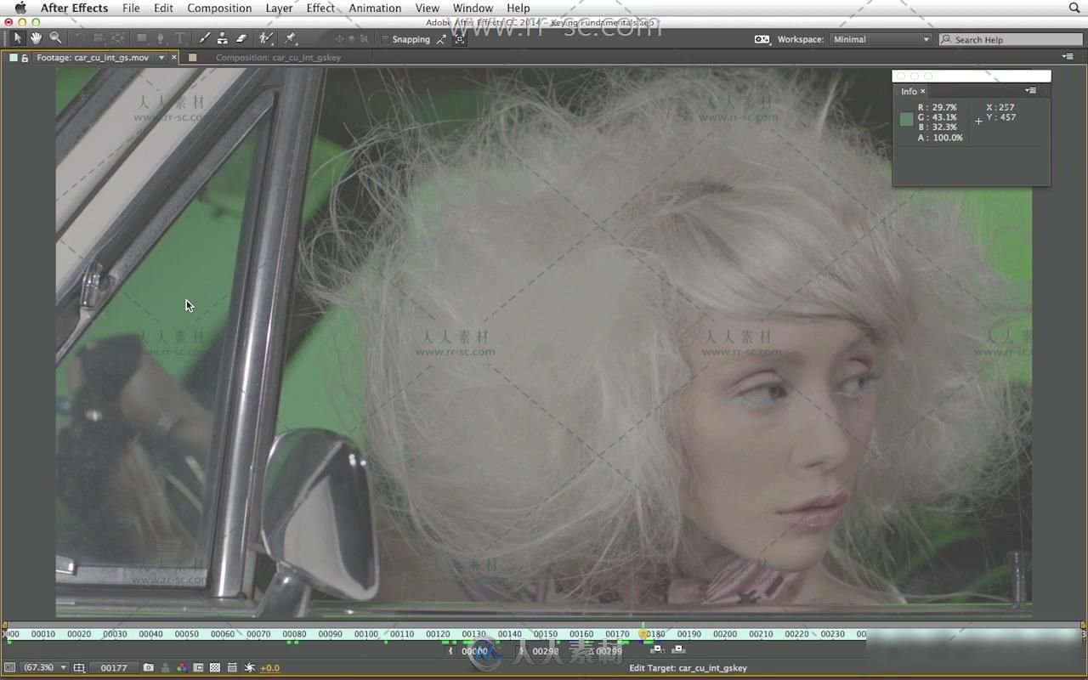The height and width of the screenshot is (680, 1088).
Task: Open the File menu
Action: coord(131,8)
